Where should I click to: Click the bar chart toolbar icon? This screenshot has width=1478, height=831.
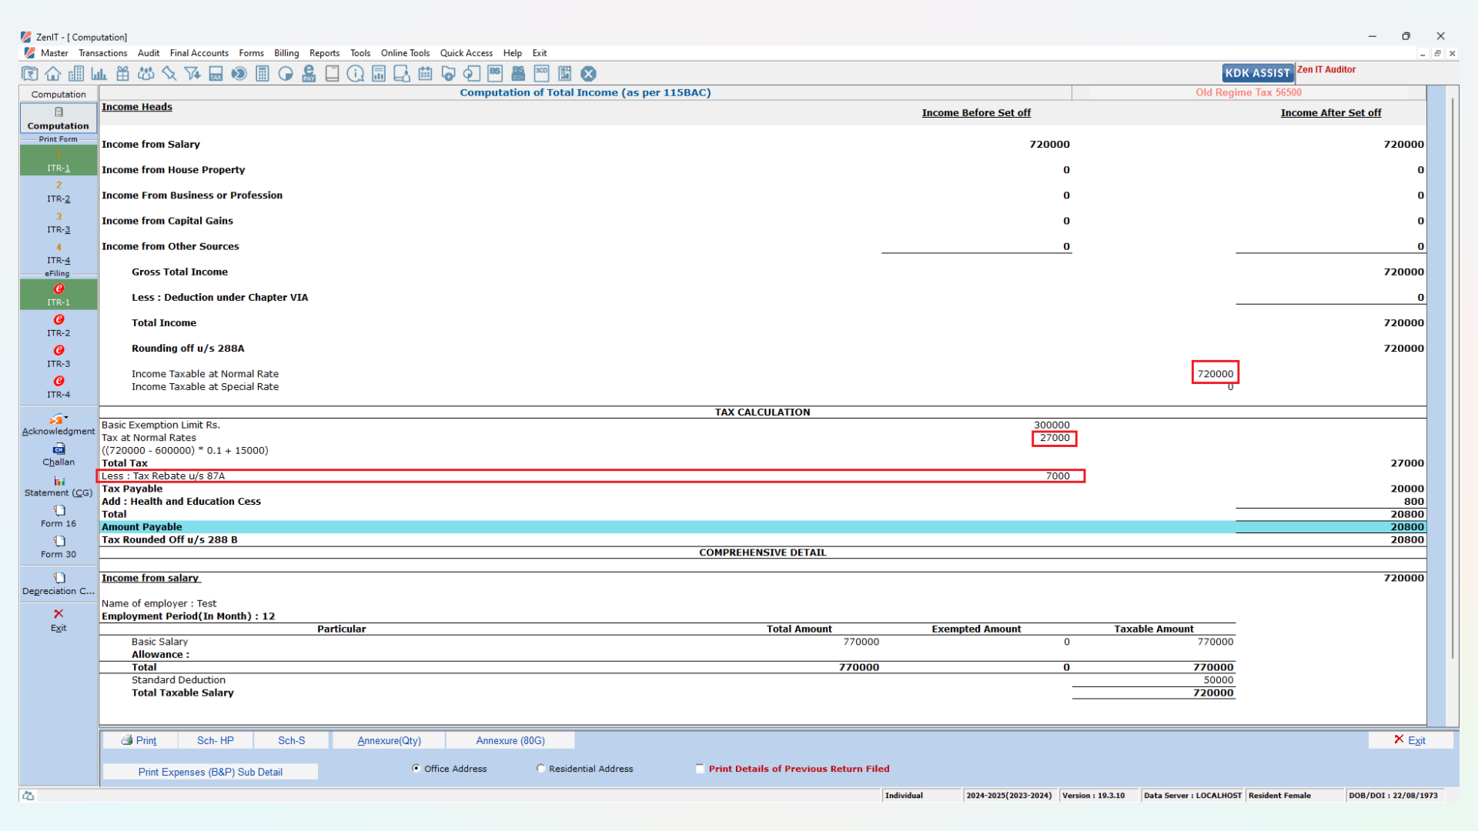click(99, 74)
